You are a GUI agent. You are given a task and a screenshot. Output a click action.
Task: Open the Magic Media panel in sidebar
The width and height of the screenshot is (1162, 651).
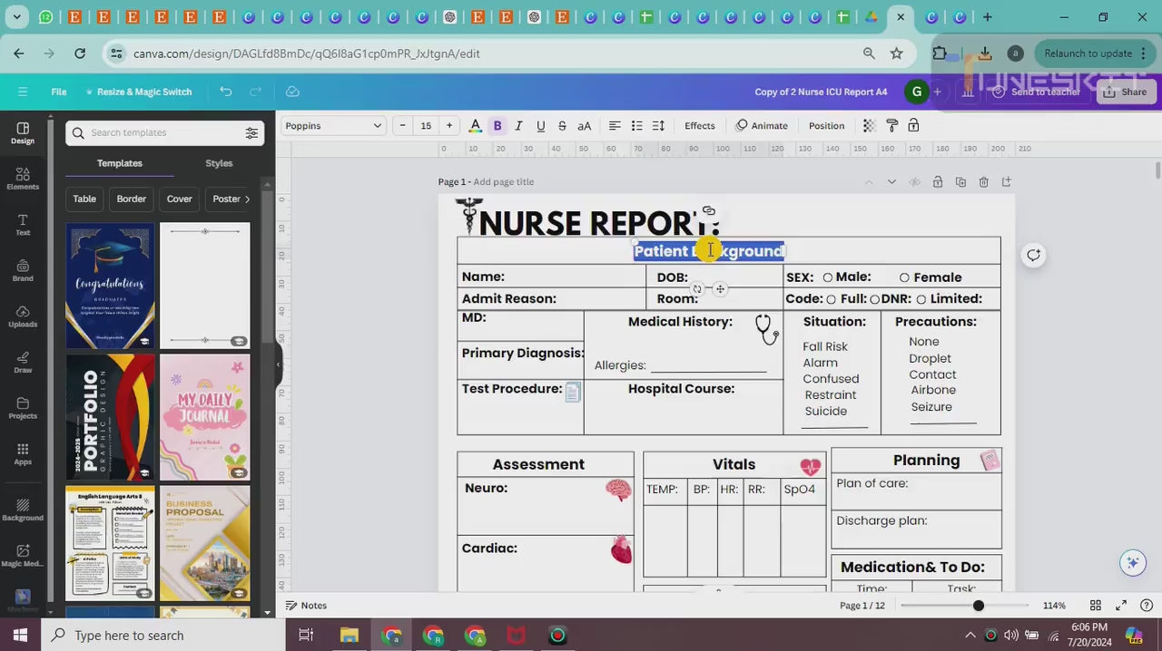click(23, 556)
